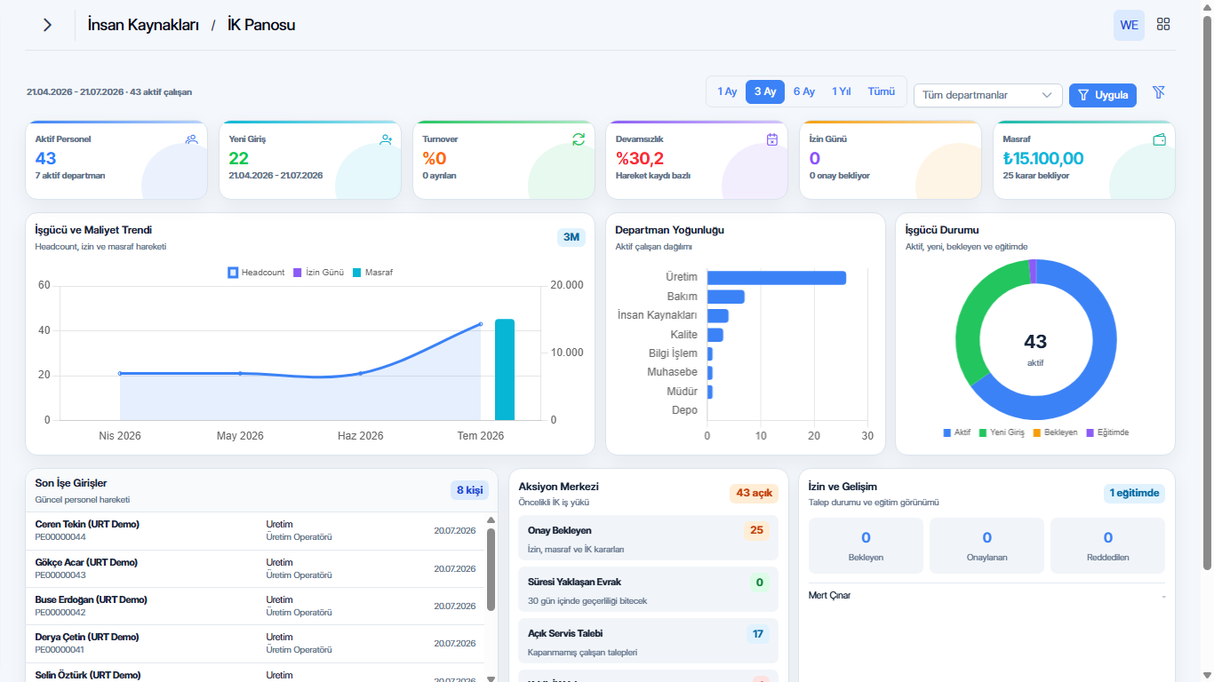Open the İnsan Kaynakları breadcrumb link
The height and width of the screenshot is (682, 1214).
(x=143, y=25)
